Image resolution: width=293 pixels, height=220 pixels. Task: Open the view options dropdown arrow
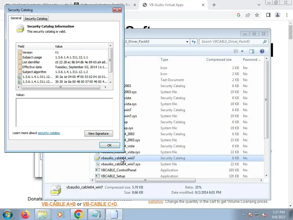(242, 51)
